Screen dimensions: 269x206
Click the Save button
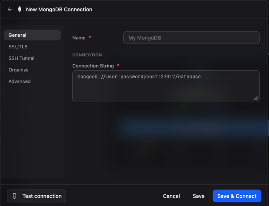[x=198, y=196]
